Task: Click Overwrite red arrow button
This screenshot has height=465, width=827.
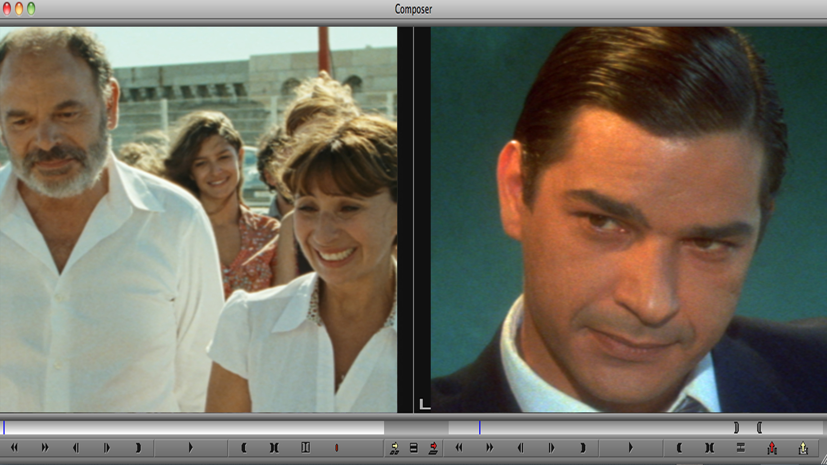Action: point(433,448)
